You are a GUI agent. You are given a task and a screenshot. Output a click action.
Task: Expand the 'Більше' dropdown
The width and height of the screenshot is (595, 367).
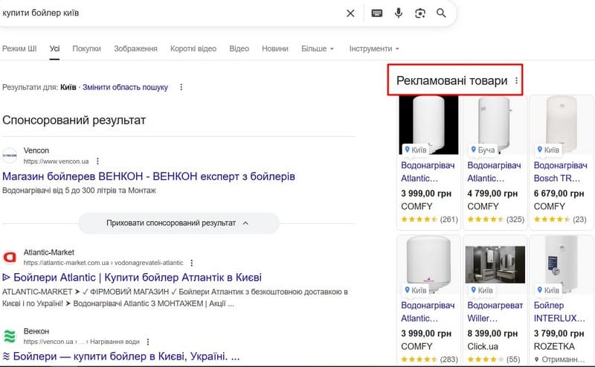318,48
